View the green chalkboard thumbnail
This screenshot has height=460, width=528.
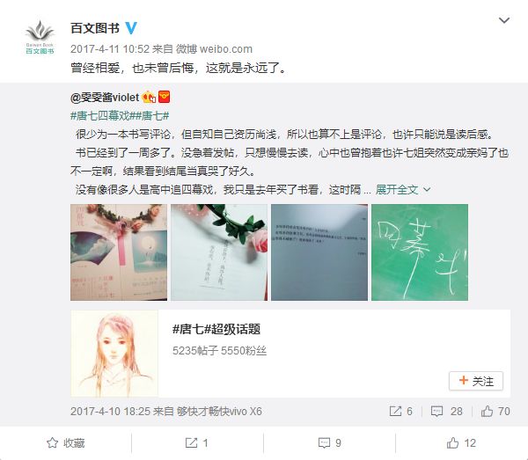coord(420,252)
